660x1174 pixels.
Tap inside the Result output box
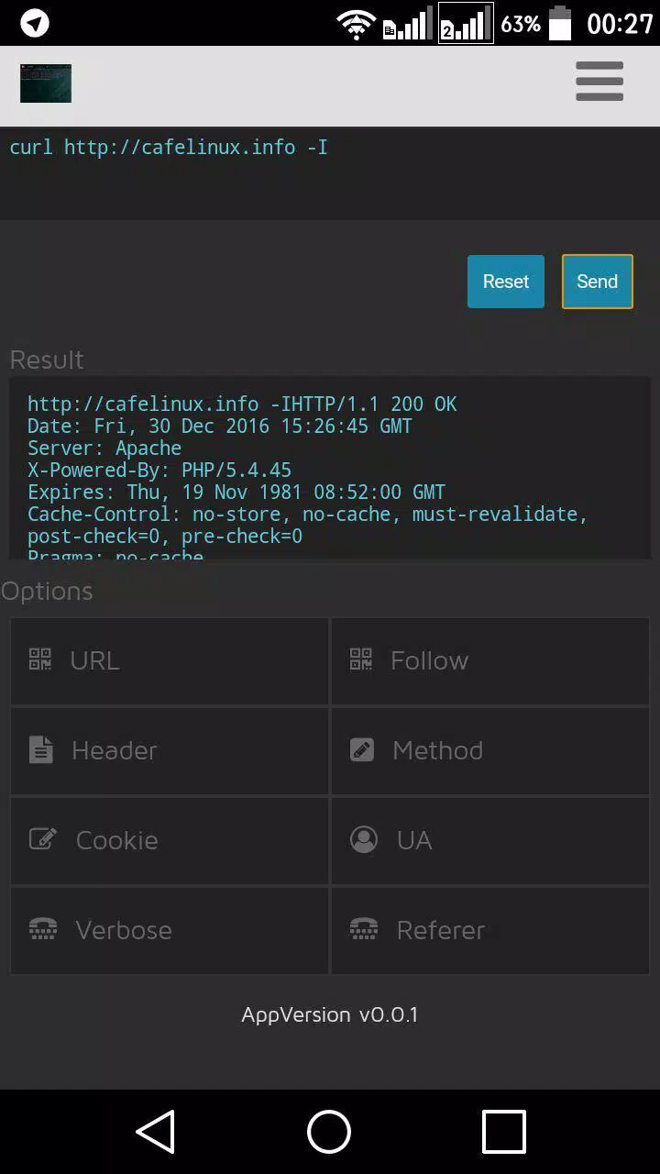330,468
